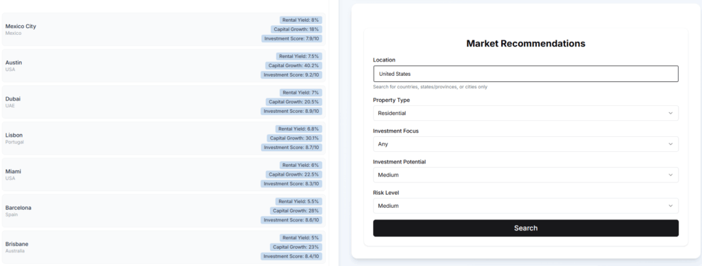702x266 pixels.
Task: Select the Miami market name
Action: [13, 172]
